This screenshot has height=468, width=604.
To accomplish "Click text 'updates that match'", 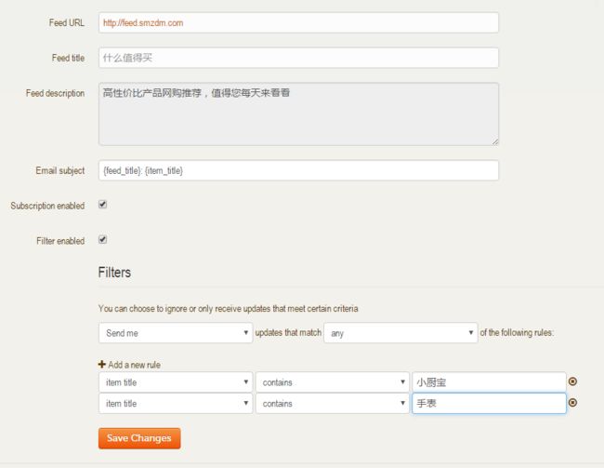I will (288, 332).
